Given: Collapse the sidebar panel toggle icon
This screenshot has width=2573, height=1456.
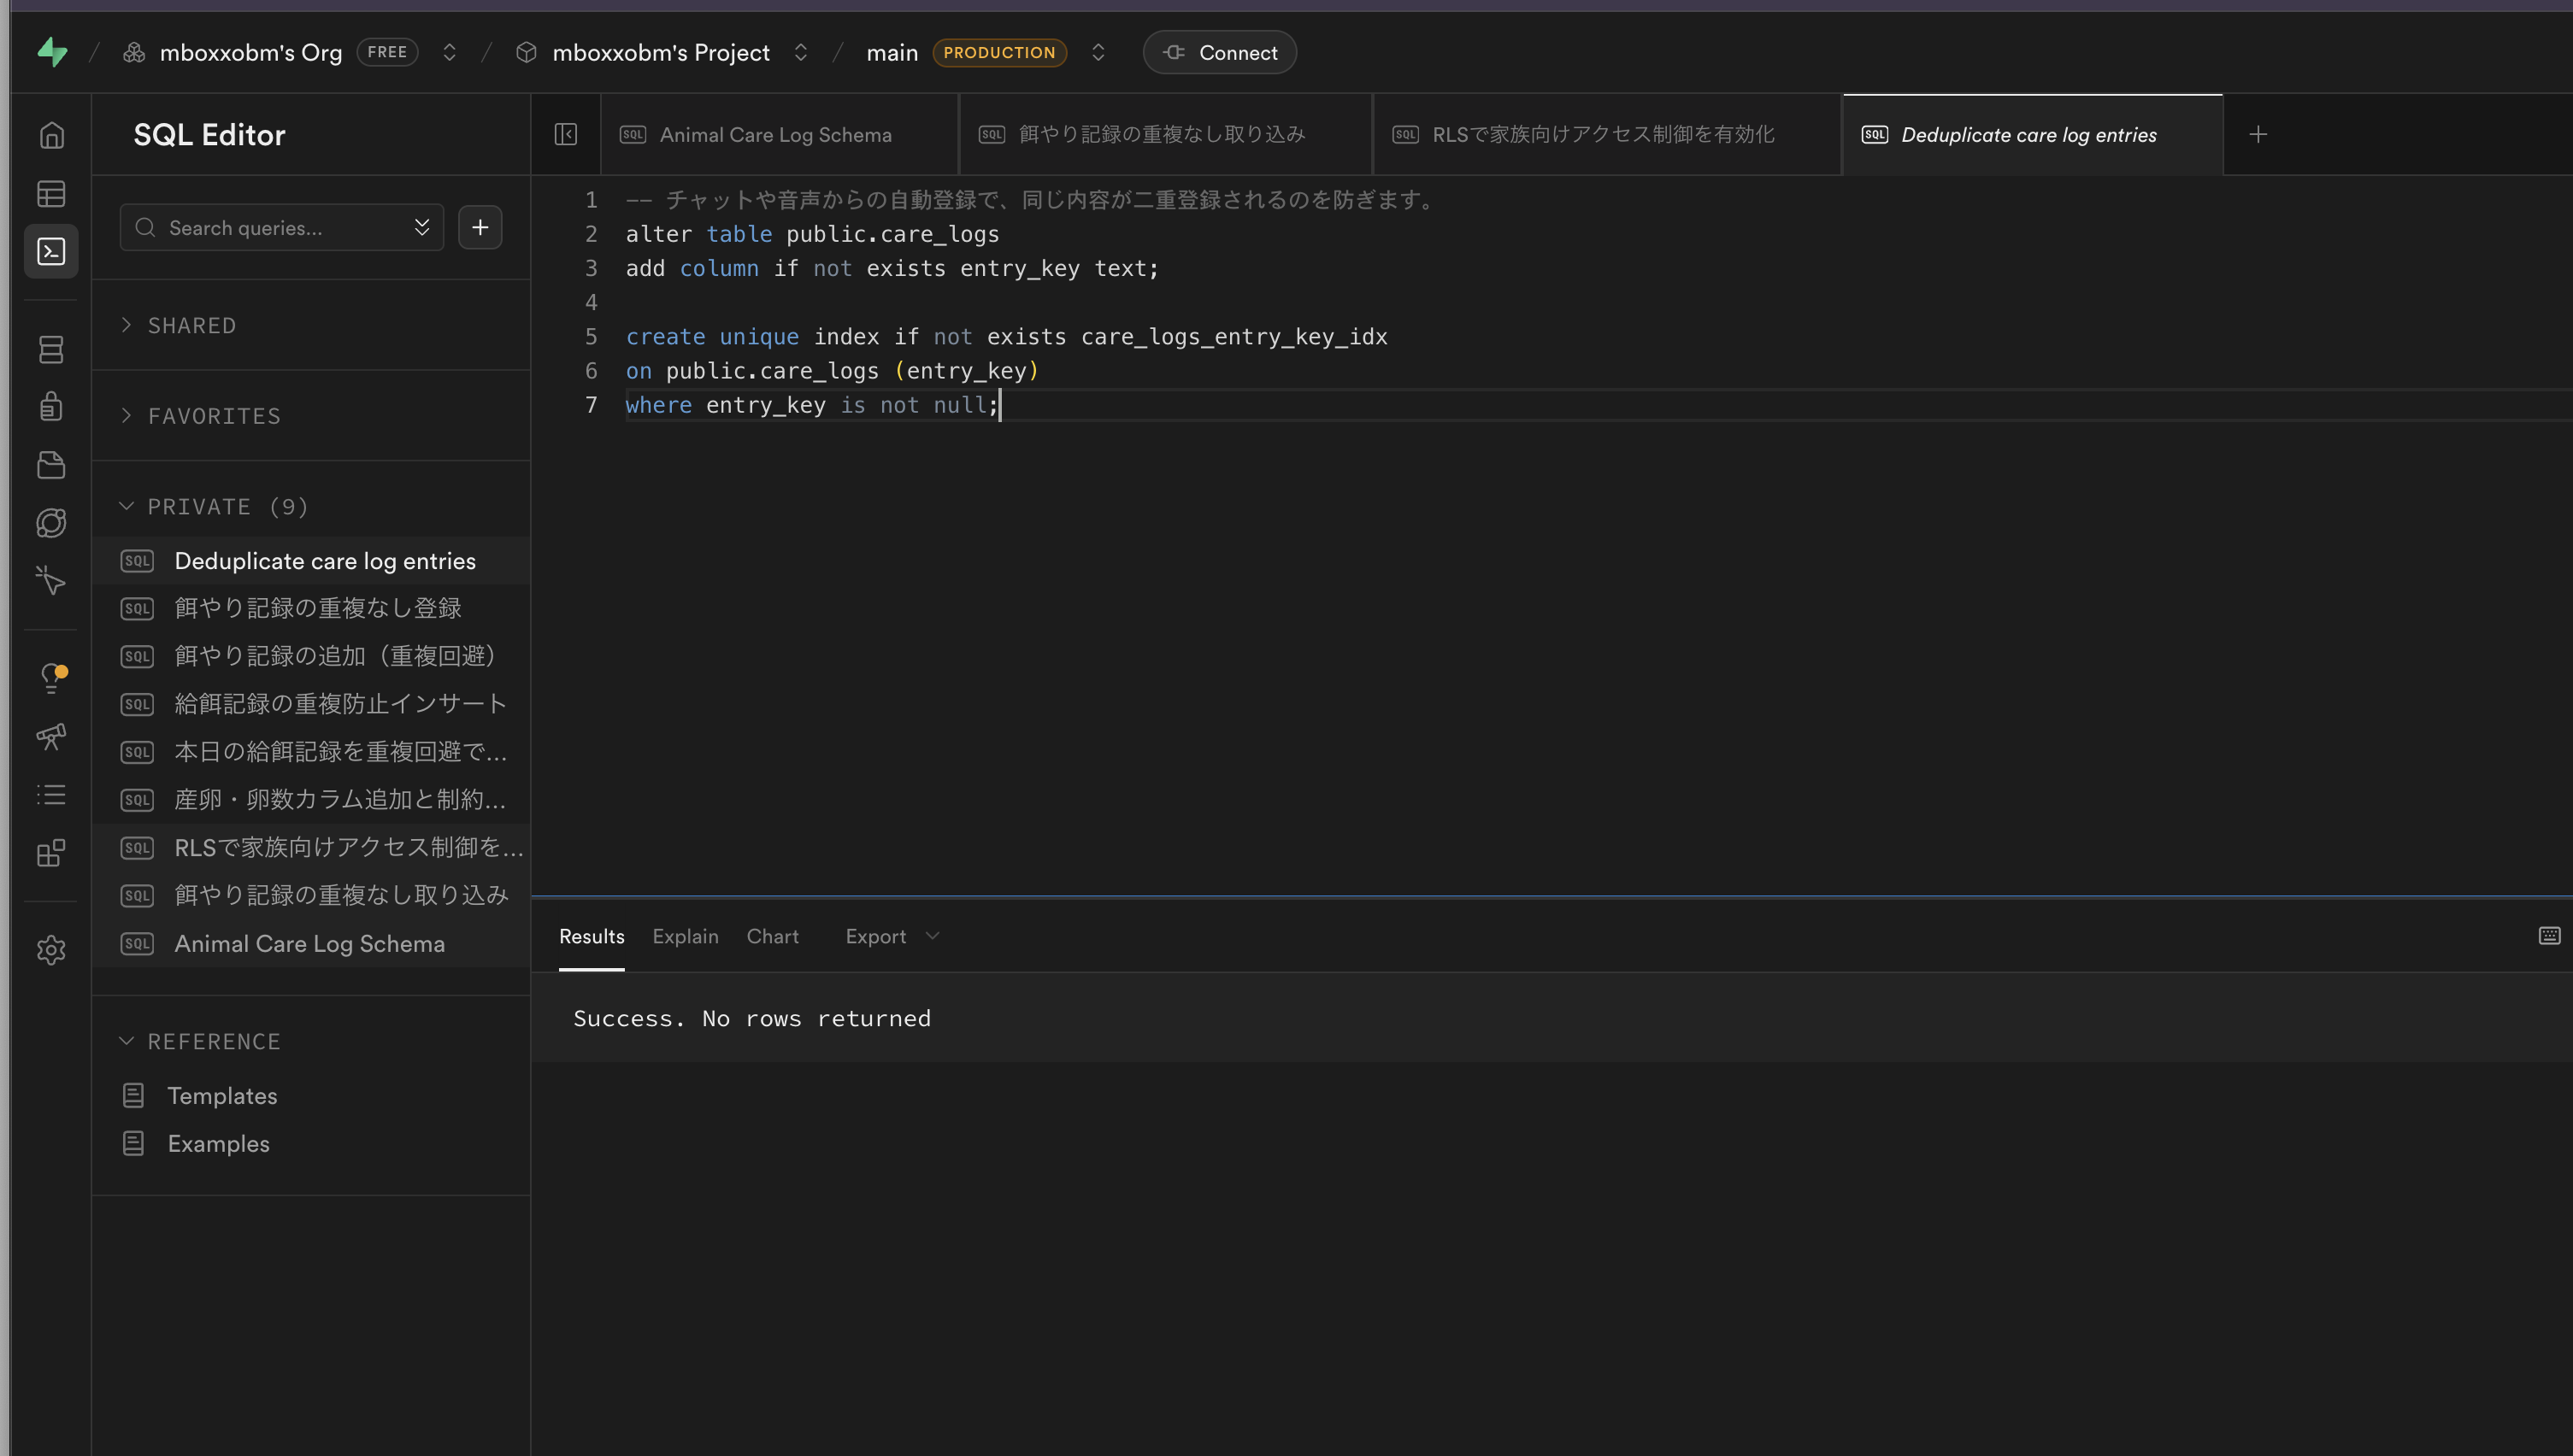Looking at the screenshot, I should pyautogui.click(x=565, y=134).
